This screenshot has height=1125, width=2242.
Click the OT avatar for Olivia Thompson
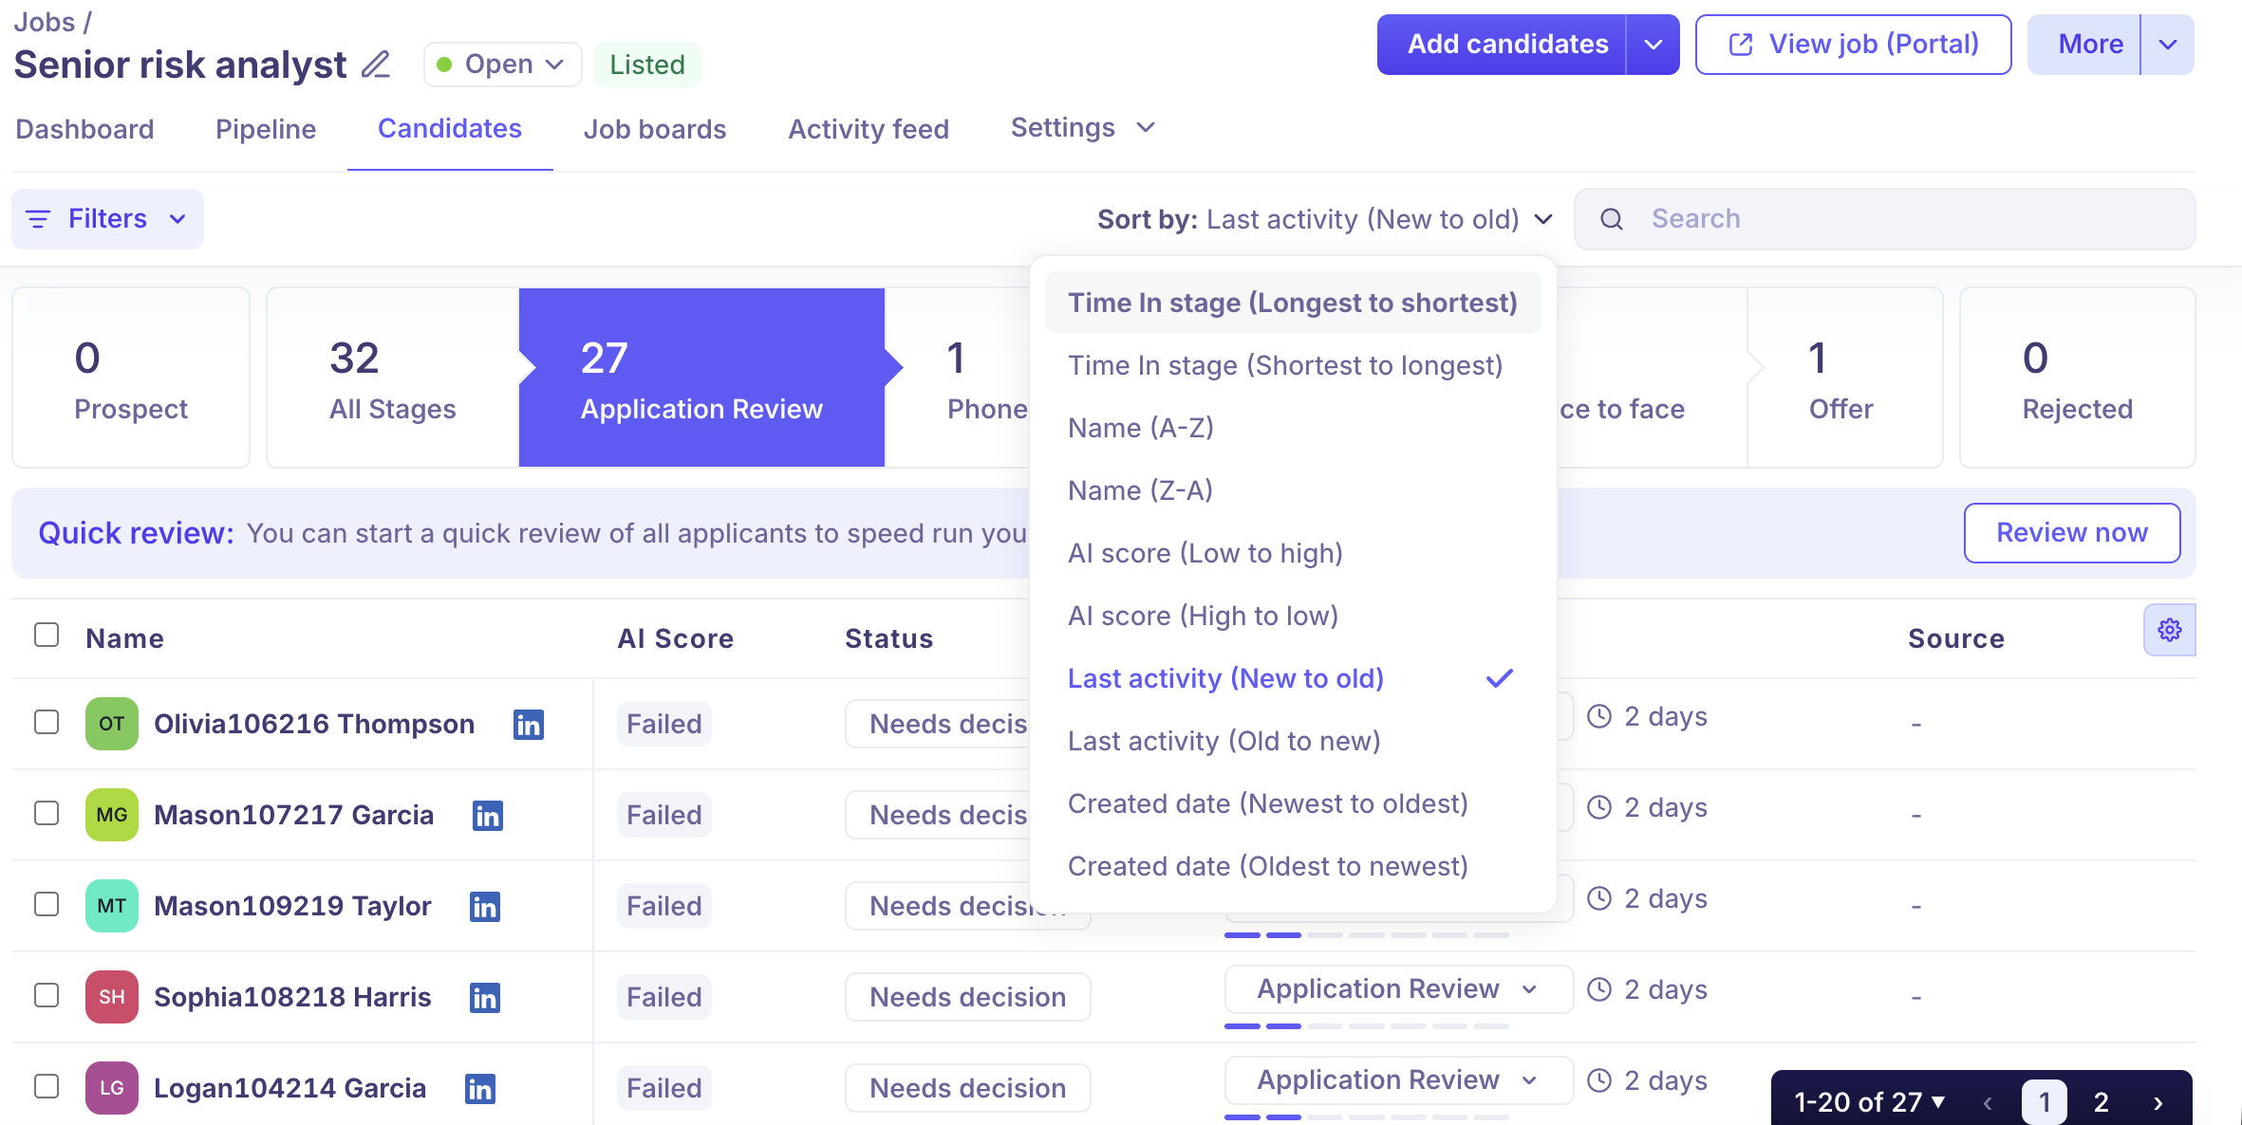point(112,724)
